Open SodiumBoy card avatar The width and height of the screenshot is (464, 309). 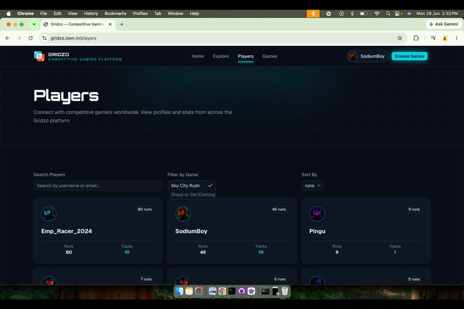pyautogui.click(x=183, y=214)
